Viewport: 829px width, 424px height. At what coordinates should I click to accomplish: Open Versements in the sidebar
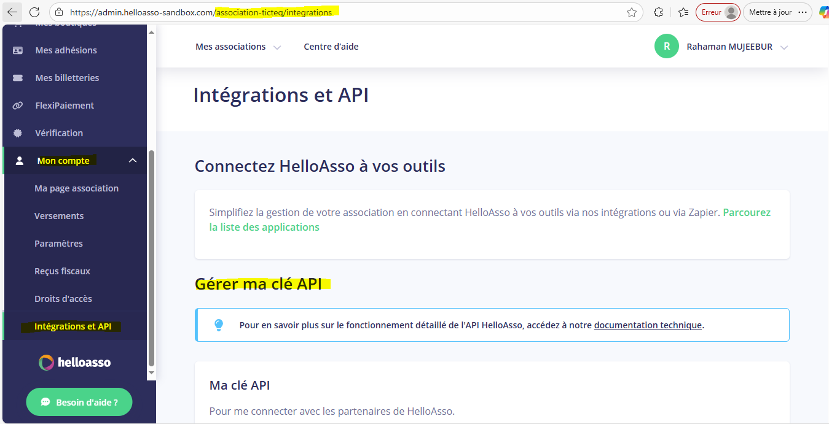pyautogui.click(x=59, y=216)
